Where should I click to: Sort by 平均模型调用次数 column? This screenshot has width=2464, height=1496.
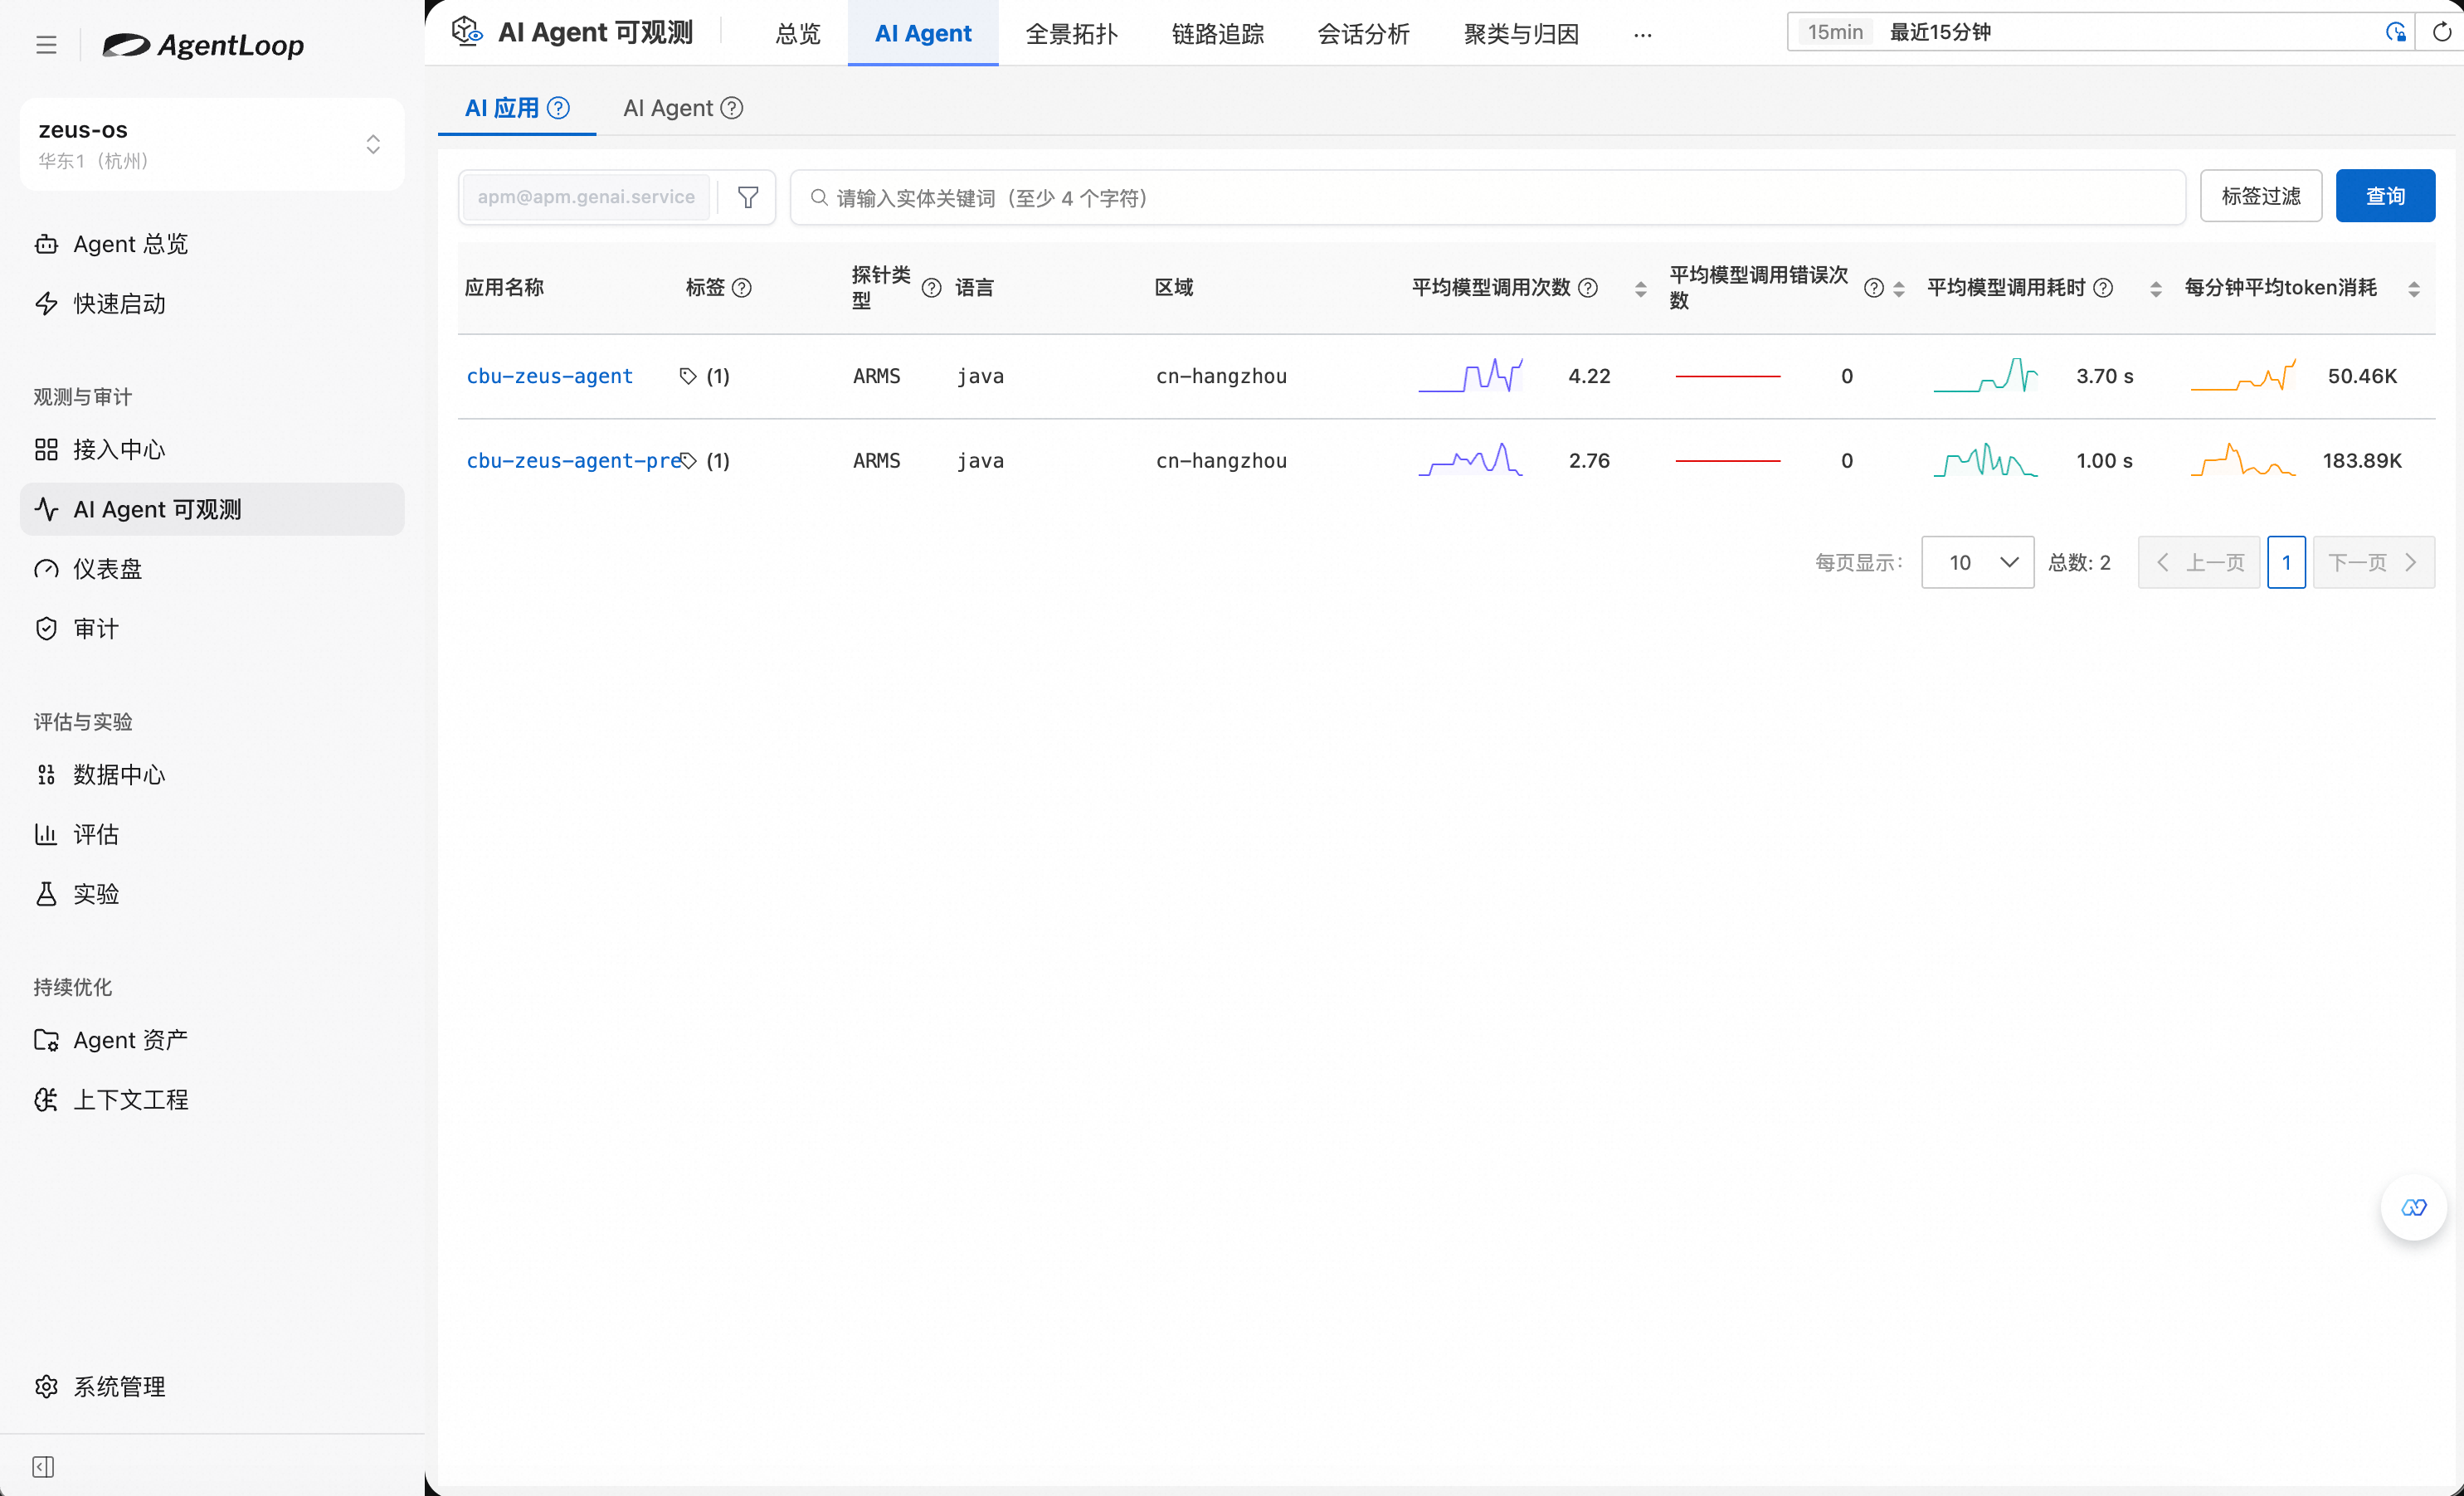(x=1640, y=289)
